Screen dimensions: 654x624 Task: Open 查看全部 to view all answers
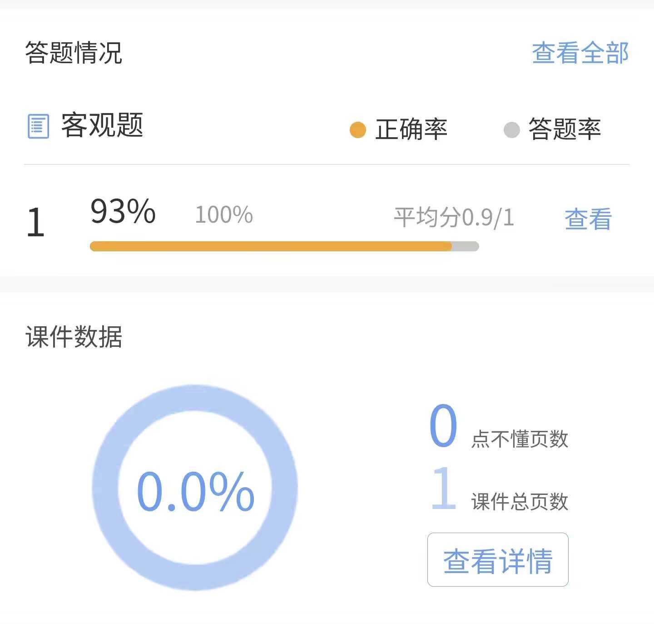pos(580,53)
